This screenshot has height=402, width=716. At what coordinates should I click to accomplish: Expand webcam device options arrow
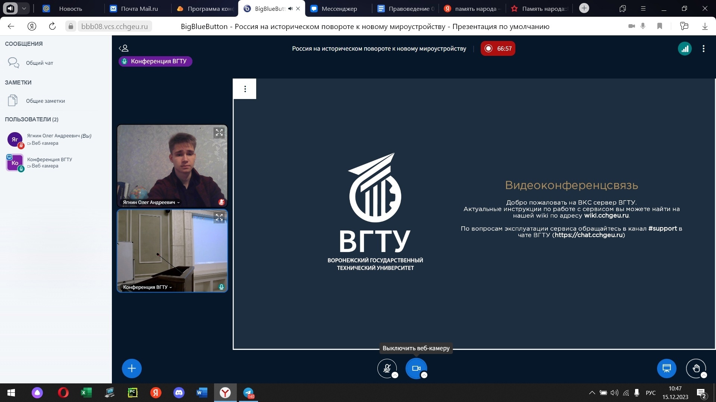[424, 375]
